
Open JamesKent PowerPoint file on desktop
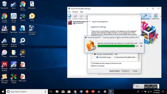click(x=23, y=66)
